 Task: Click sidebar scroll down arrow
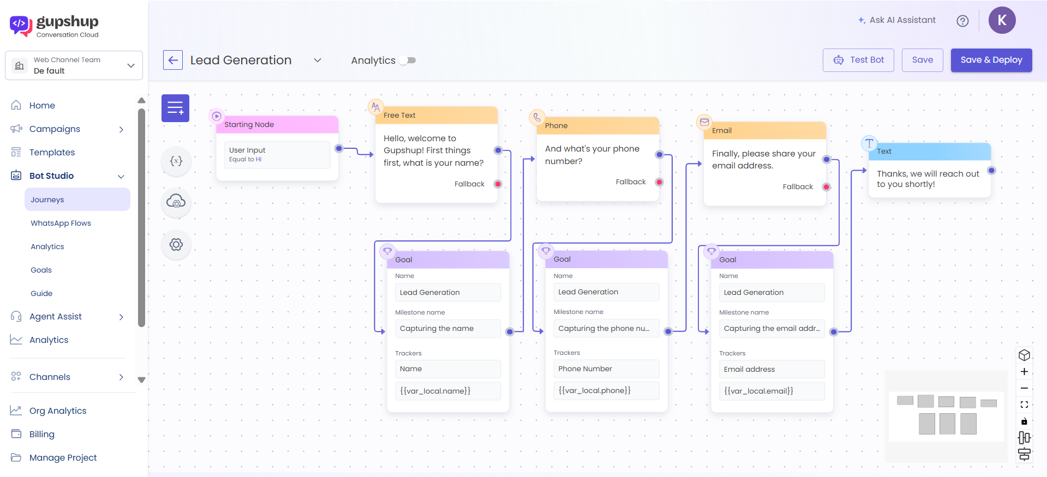click(x=141, y=380)
